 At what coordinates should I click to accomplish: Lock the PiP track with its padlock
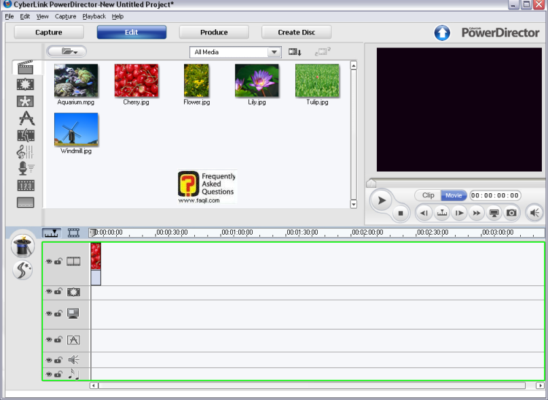pyautogui.click(x=58, y=313)
